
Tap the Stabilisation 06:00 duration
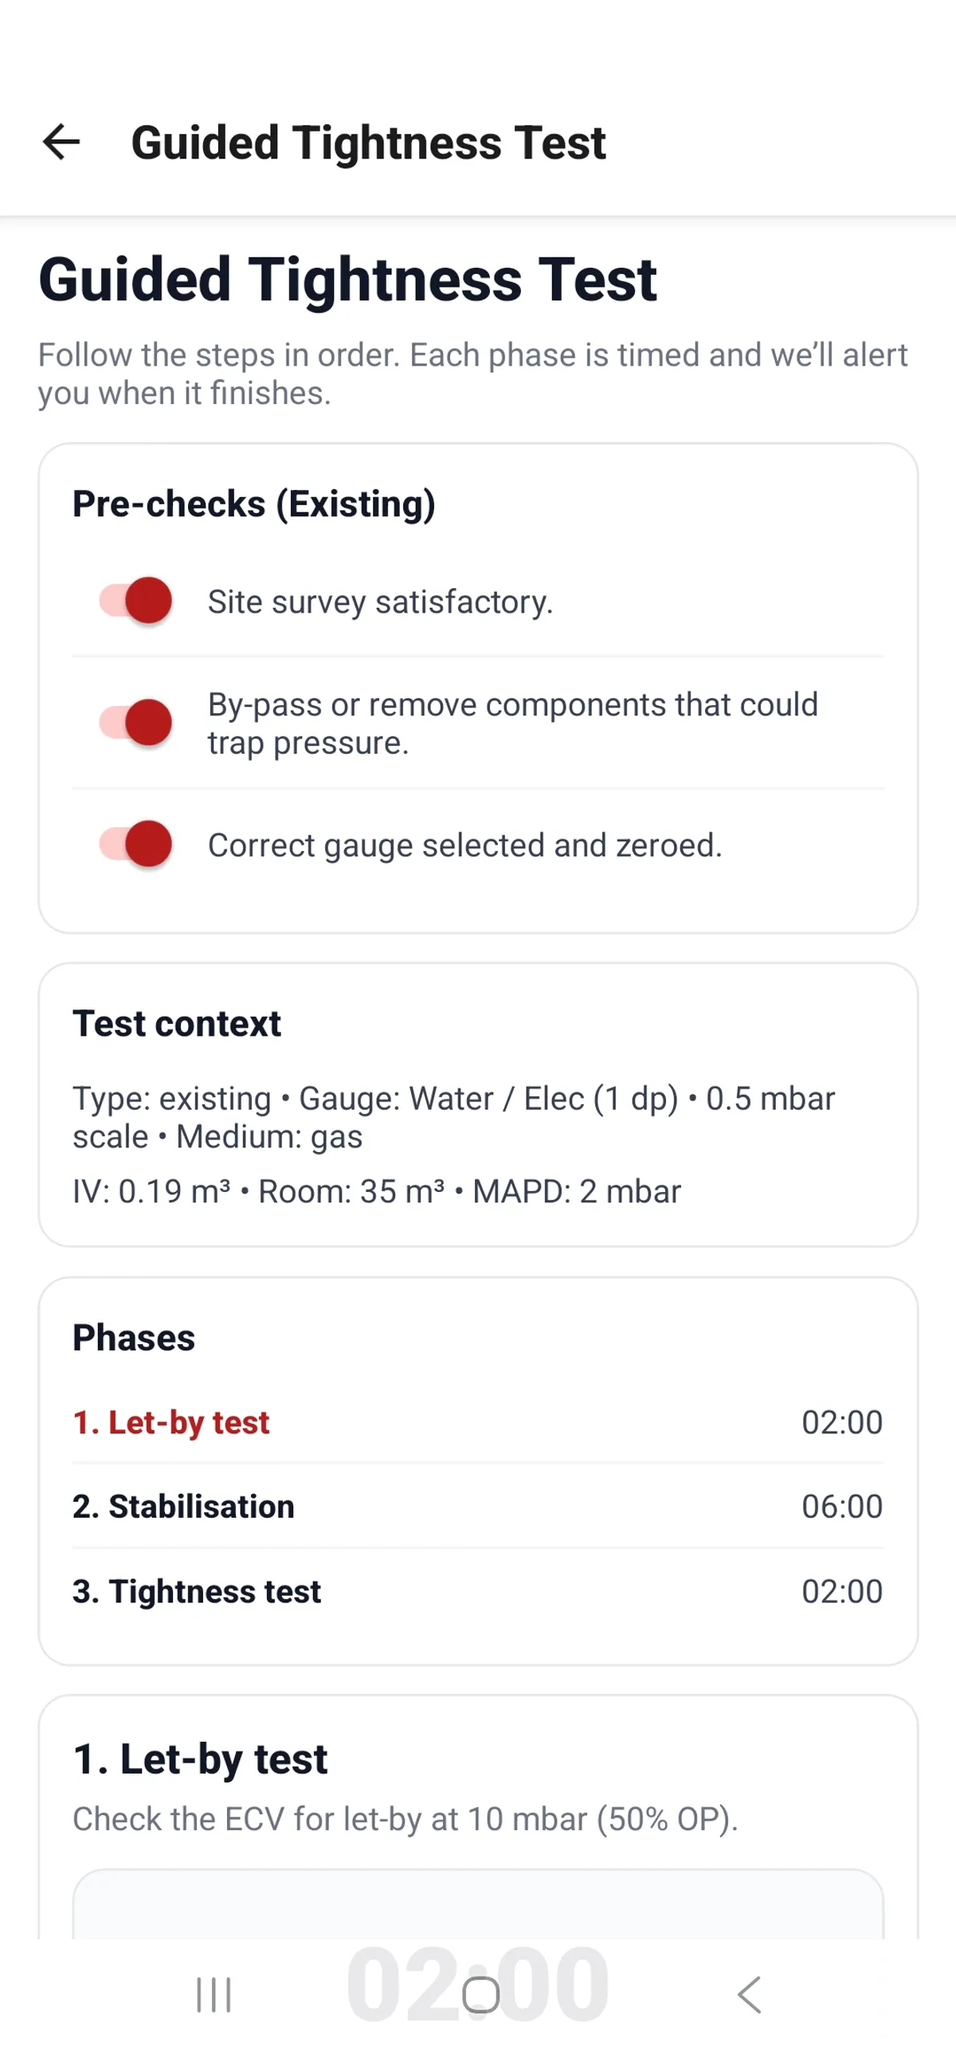pyautogui.click(x=841, y=1507)
